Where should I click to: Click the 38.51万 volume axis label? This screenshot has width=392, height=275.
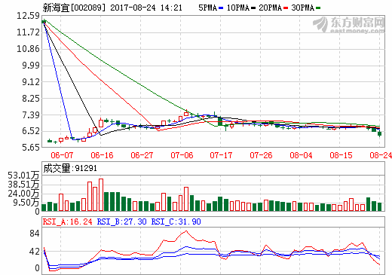pos(23,185)
